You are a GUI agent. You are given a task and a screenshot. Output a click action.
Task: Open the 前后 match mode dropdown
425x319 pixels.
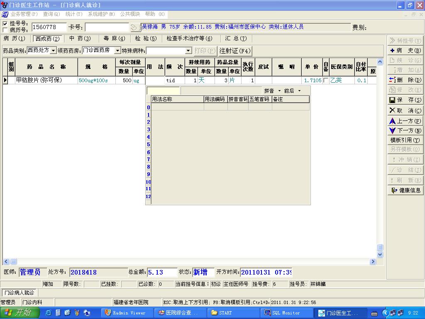coord(299,91)
